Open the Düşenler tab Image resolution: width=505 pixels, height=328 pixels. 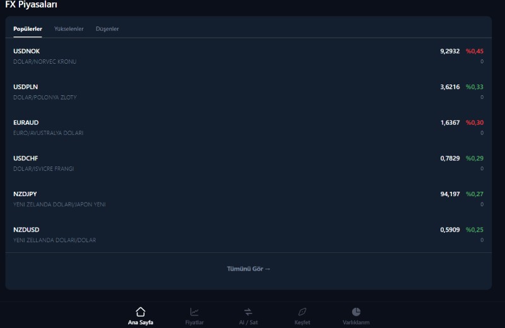pyautogui.click(x=107, y=29)
